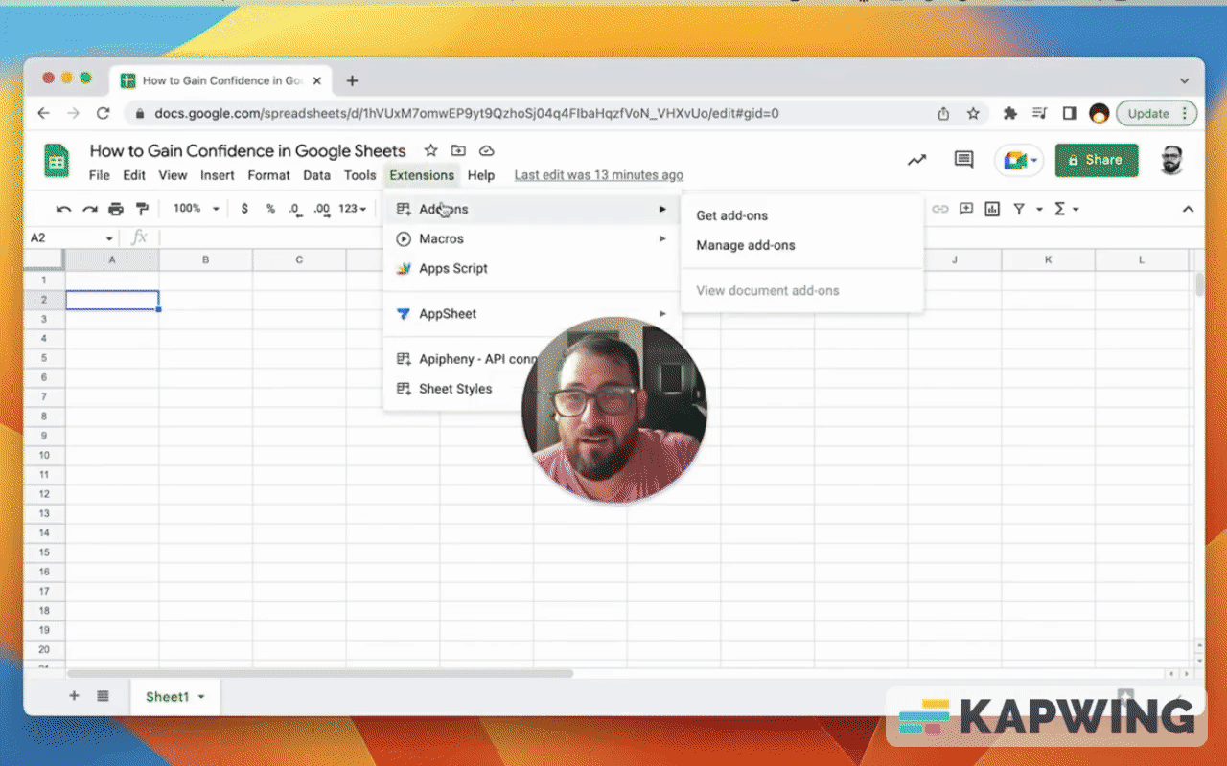Toggle the Chrome side panel icon

coord(1069,113)
